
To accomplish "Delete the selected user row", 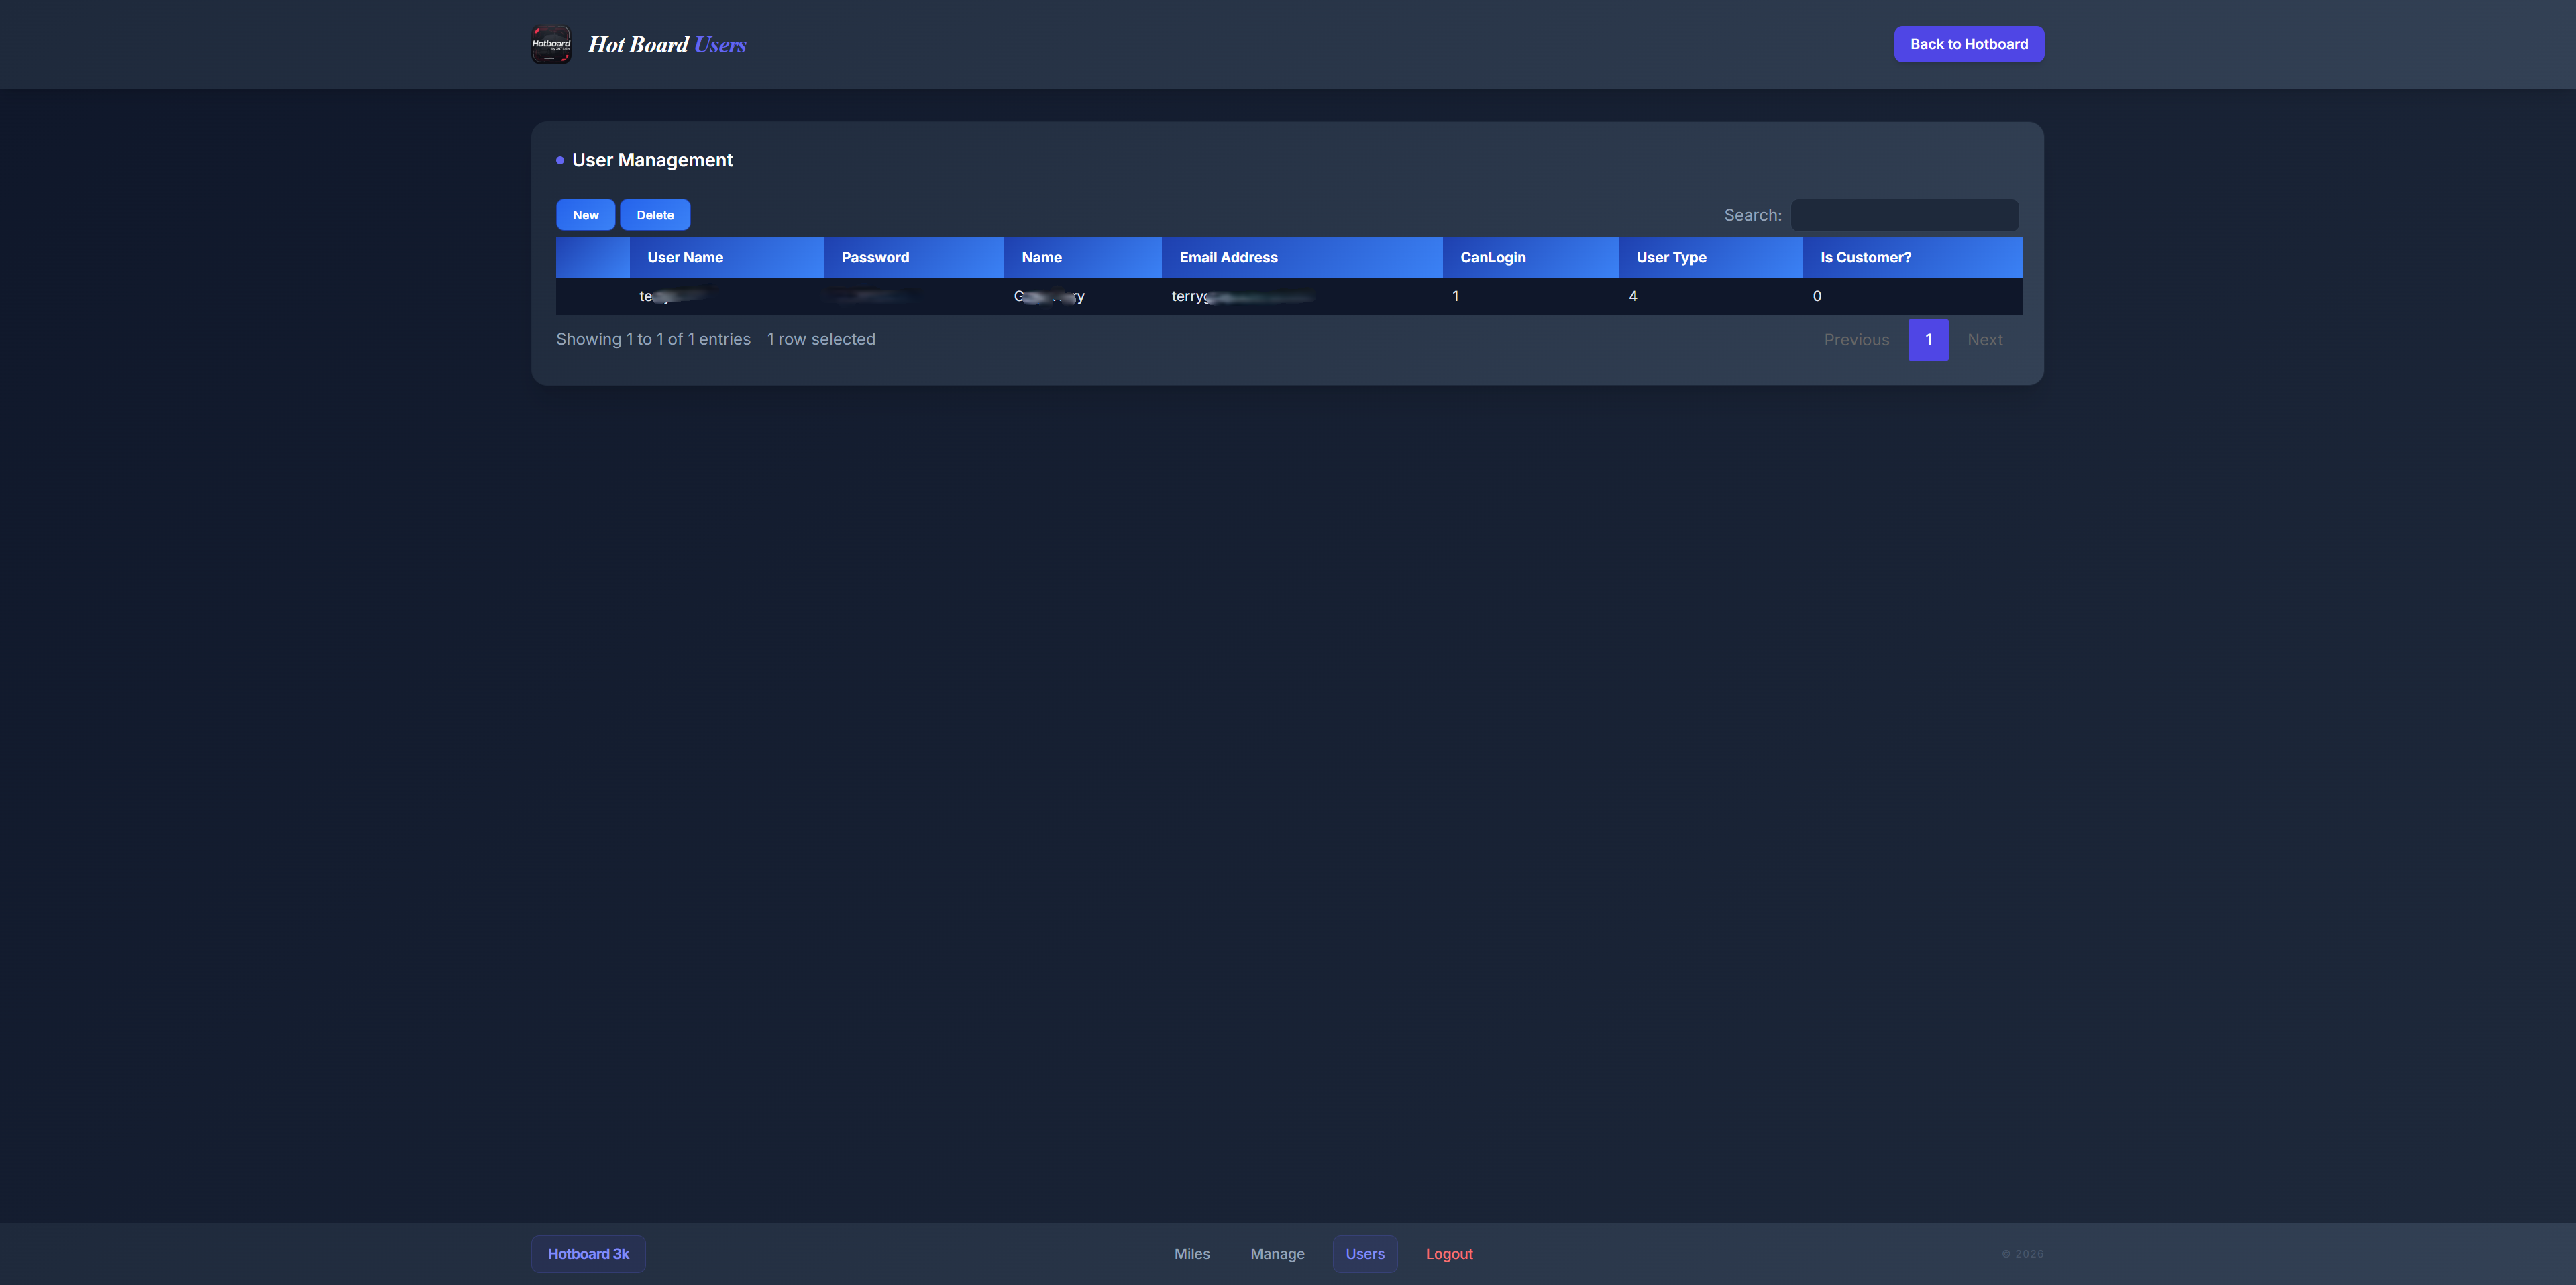I will point(655,215).
